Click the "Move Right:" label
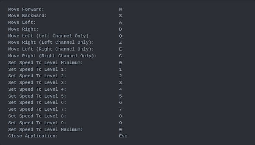The height and width of the screenshot is (145, 255). coord(23,29)
